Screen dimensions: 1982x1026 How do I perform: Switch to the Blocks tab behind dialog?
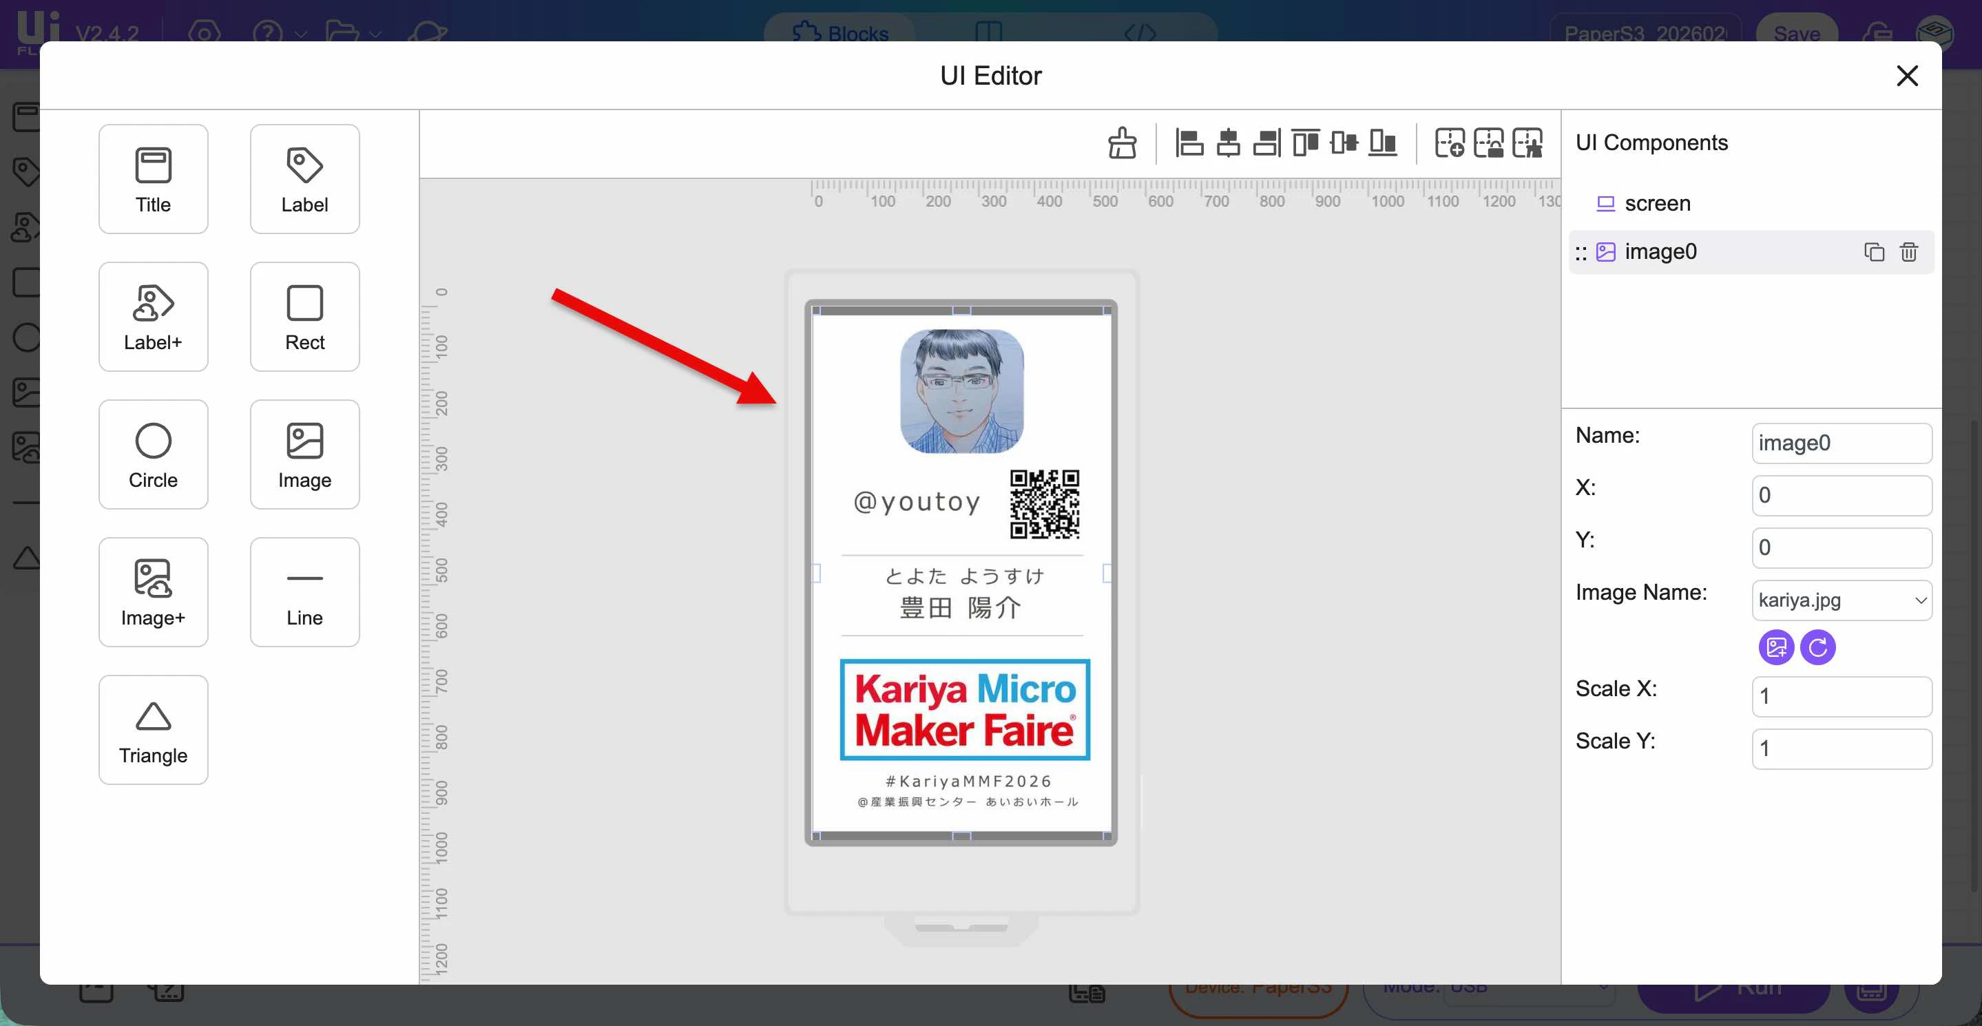coord(840,33)
